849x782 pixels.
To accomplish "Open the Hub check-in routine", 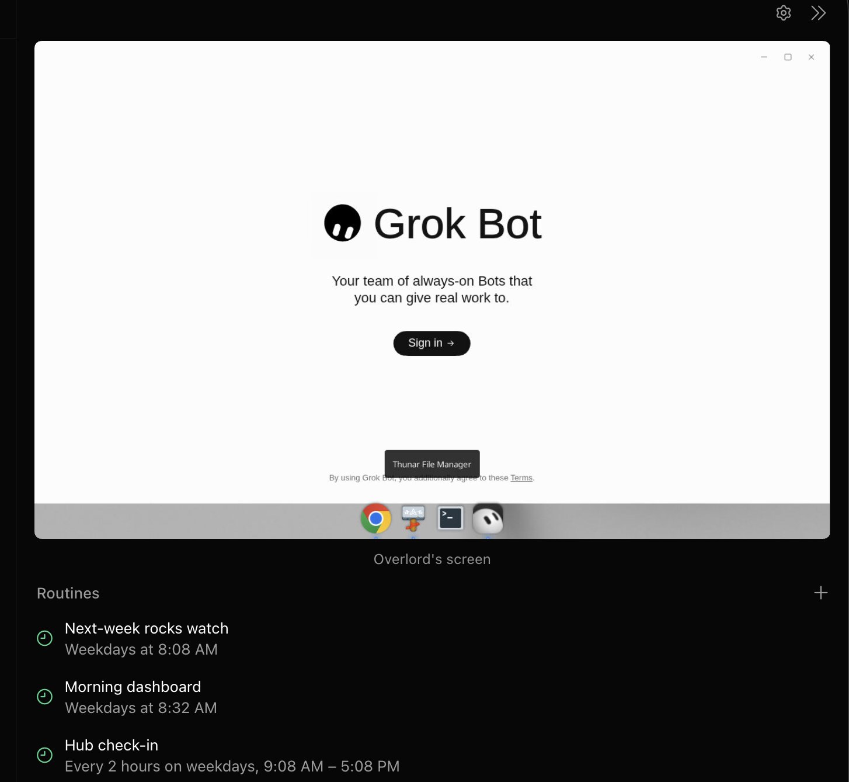I will (x=432, y=755).
